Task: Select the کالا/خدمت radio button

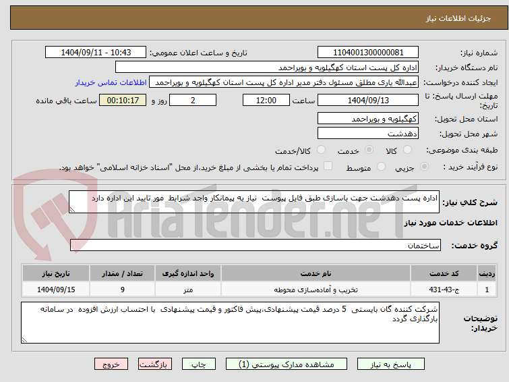Action: 321,150
